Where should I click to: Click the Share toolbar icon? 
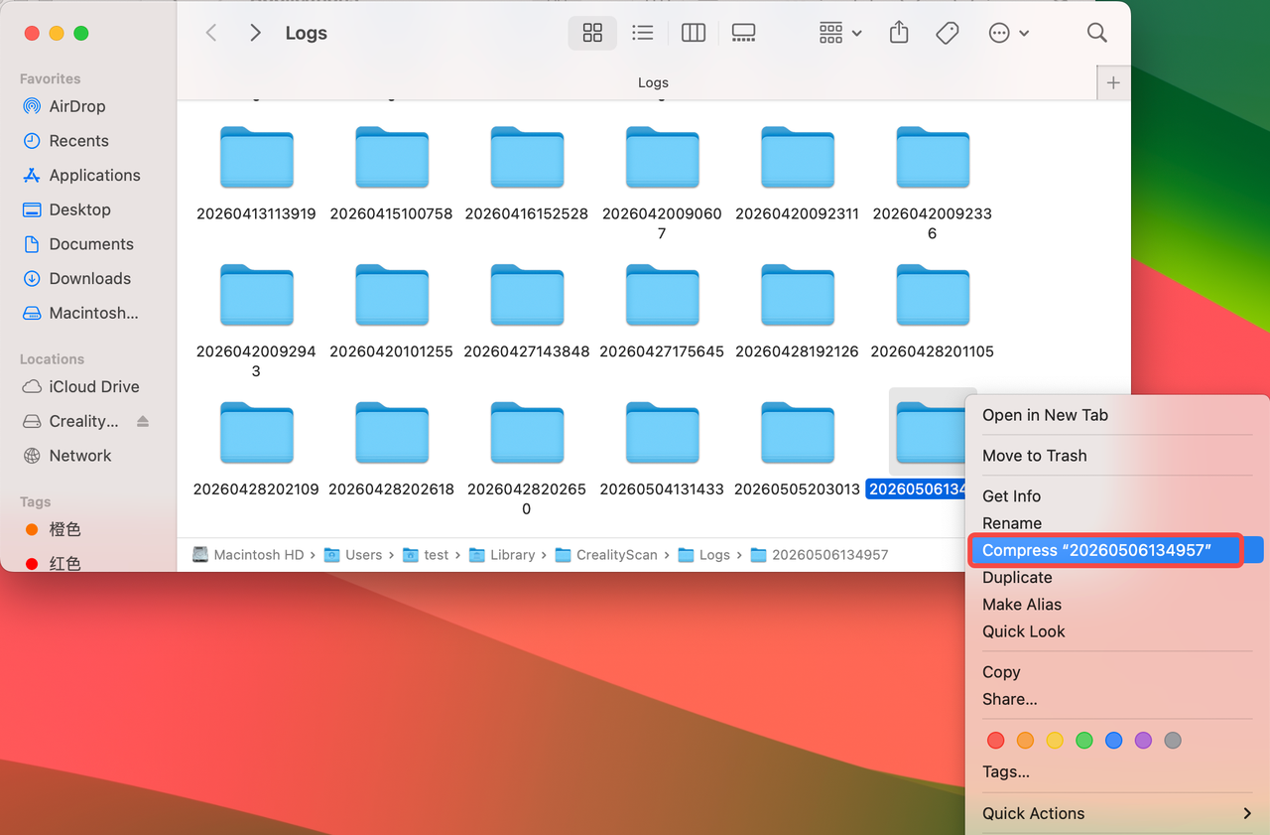(899, 33)
